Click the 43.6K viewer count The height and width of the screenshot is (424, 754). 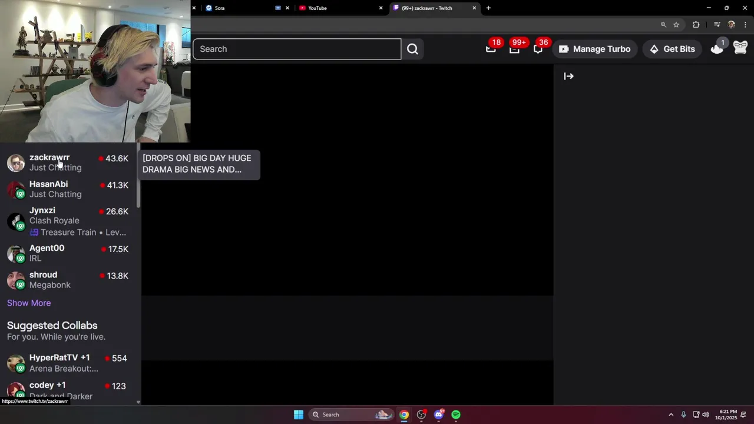pos(117,158)
